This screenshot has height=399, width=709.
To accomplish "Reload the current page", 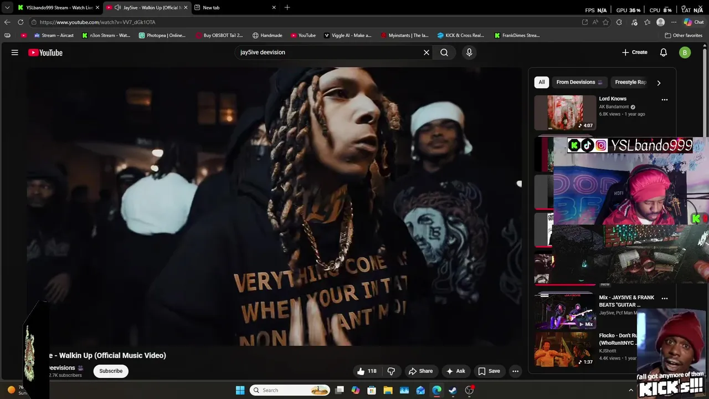I will click(x=20, y=22).
